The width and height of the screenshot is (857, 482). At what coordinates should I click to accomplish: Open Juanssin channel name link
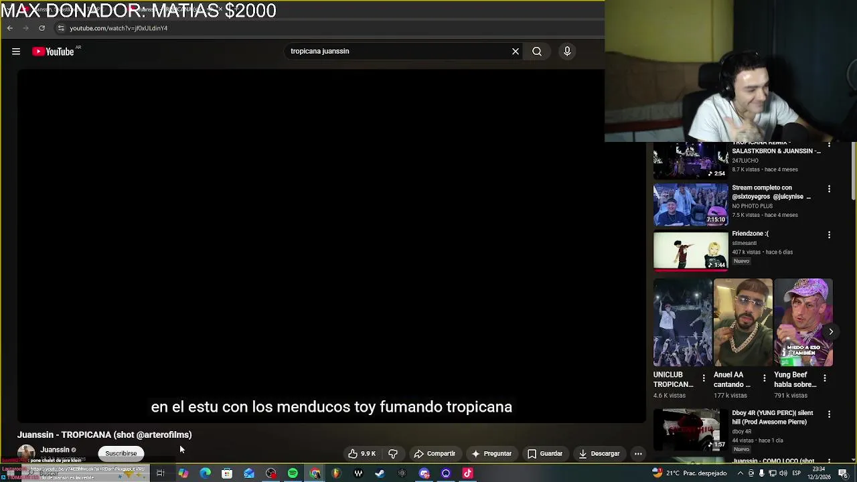tap(55, 450)
